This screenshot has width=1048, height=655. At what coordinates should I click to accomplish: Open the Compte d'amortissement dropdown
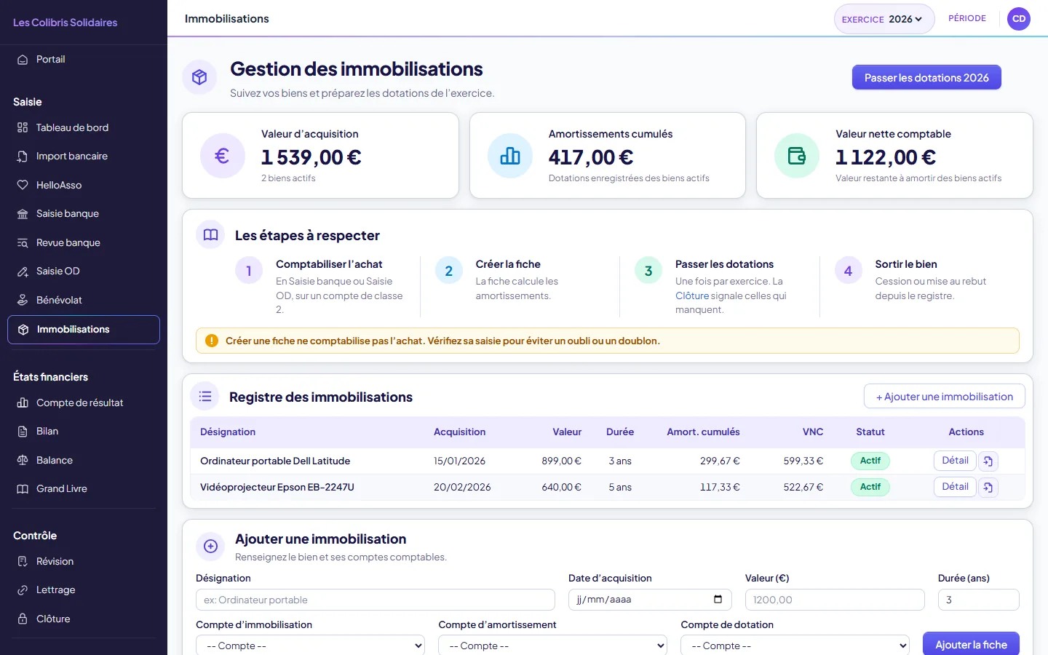pyautogui.click(x=553, y=646)
